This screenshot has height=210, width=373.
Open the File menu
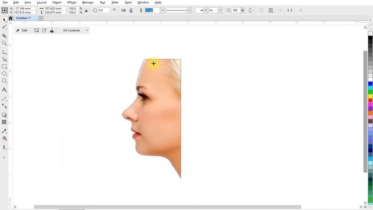(x=5, y=2)
